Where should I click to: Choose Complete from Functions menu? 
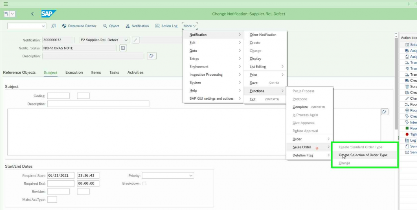tap(309, 107)
